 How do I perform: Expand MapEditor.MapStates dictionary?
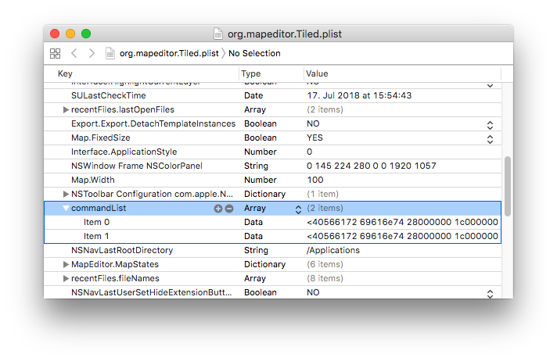66,264
